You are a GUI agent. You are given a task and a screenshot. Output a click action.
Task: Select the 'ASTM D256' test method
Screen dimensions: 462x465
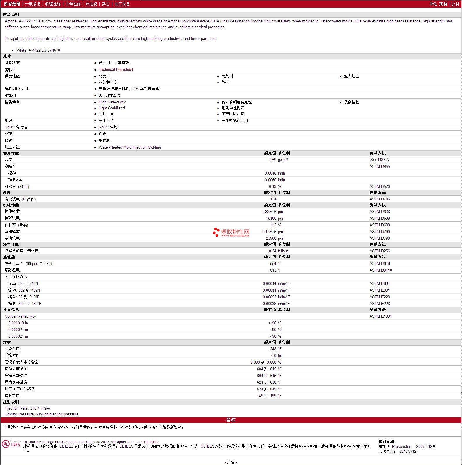point(379,251)
